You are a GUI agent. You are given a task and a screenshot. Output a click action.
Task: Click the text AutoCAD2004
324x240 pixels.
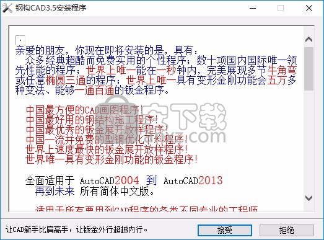(110, 180)
